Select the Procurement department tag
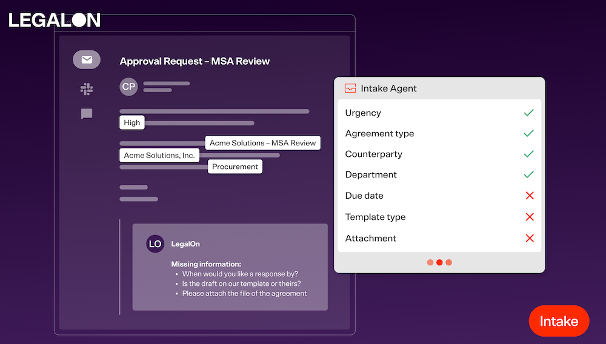 pos(235,167)
